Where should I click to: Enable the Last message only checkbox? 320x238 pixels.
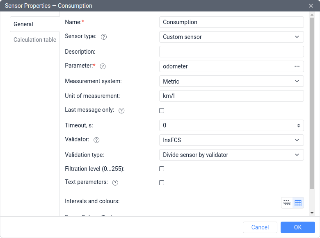162,111
